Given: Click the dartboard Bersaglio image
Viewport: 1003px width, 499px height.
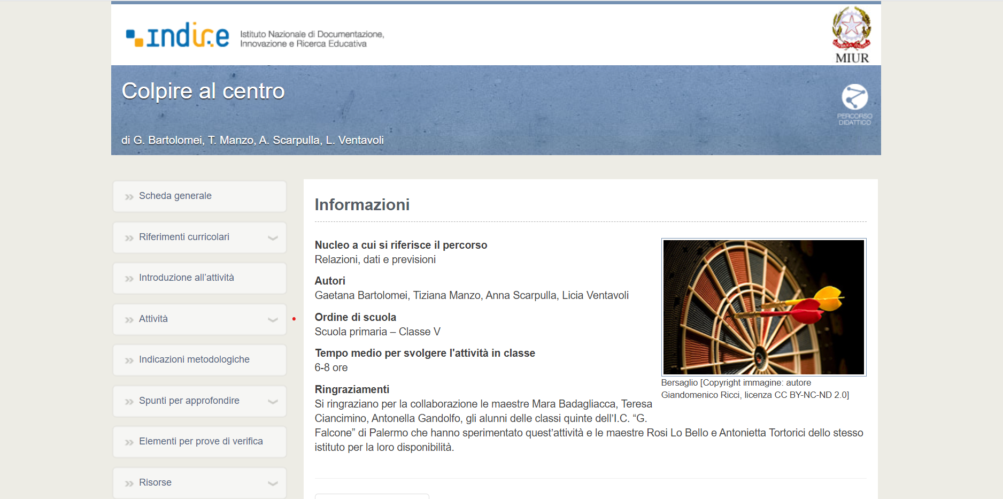Looking at the screenshot, I should (763, 307).
